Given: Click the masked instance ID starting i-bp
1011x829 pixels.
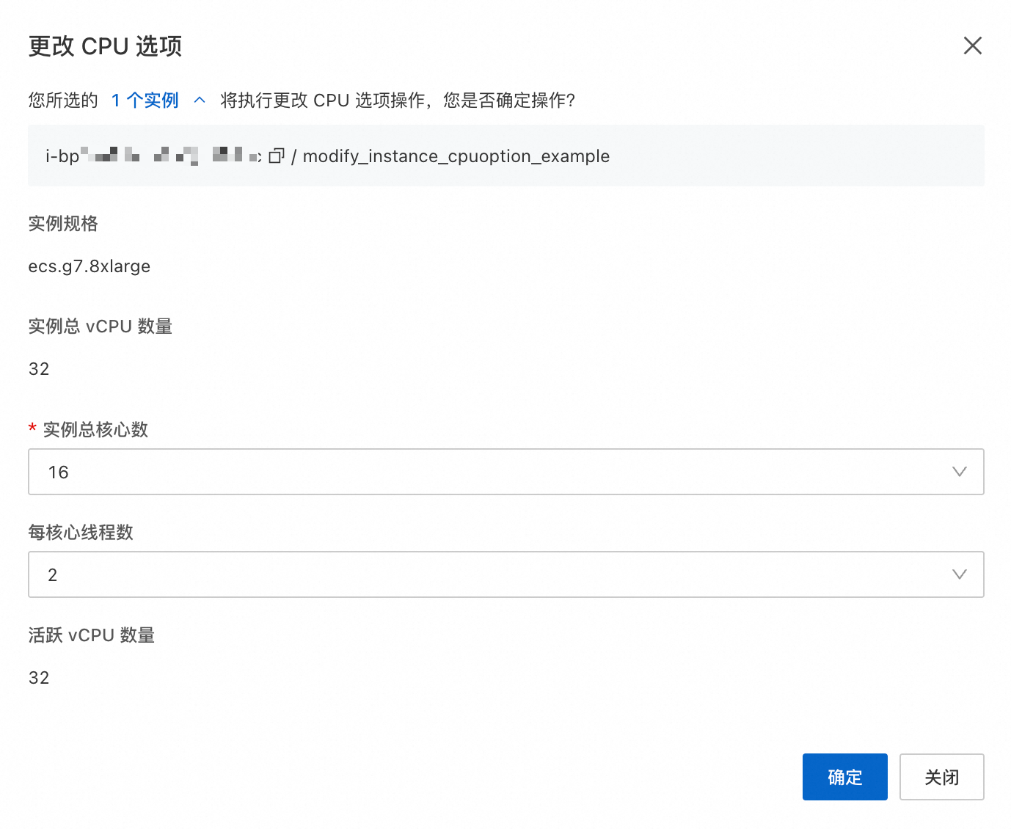Looking at the screenshot, I should coord(153,156).
